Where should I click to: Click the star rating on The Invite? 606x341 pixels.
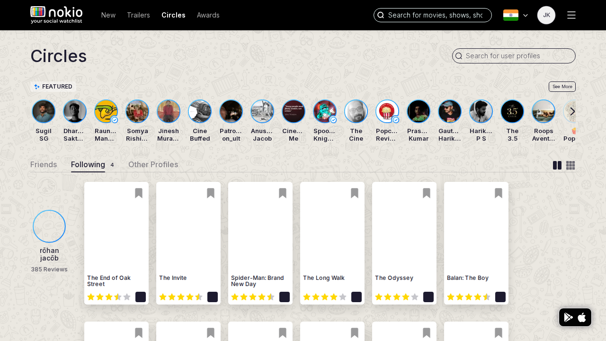pos(181,297)
